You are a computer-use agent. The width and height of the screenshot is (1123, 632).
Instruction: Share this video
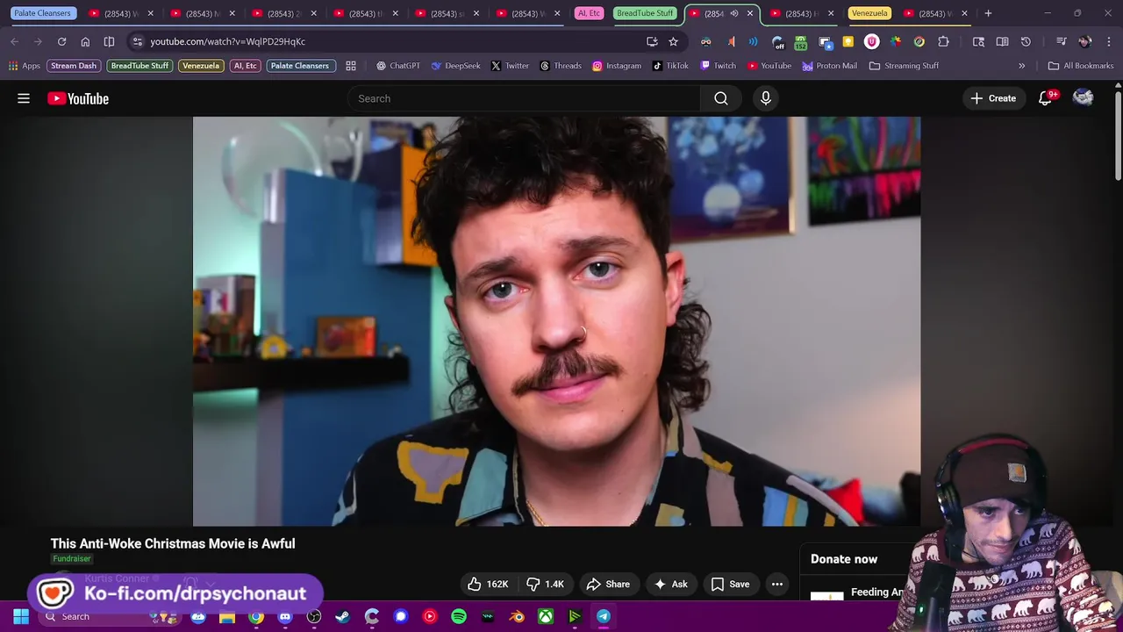608,584
